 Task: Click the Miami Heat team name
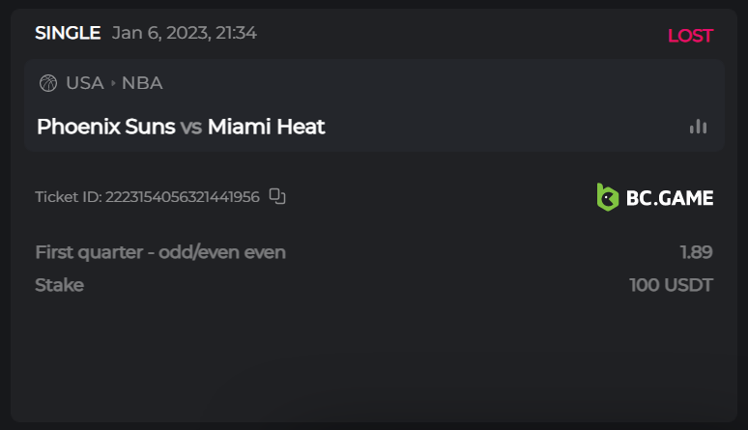click(266, 127)
